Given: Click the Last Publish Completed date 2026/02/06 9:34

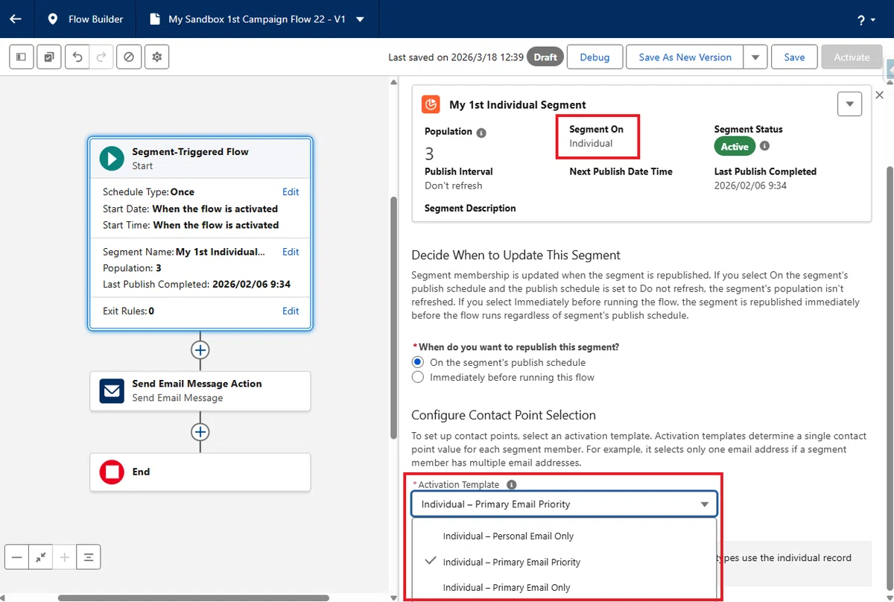Looking at the screenshot, I should point(751,186).
